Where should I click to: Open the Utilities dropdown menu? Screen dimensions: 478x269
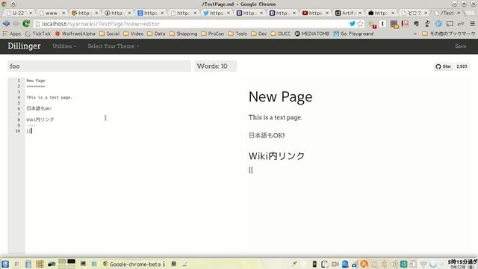64,46
